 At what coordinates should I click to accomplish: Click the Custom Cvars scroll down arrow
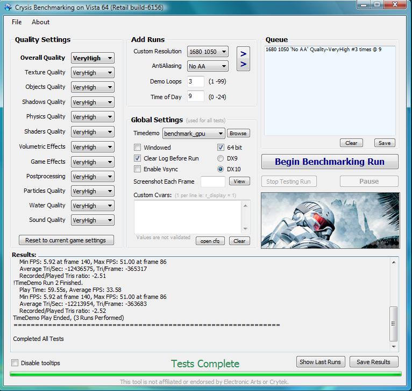pos(245,228)
